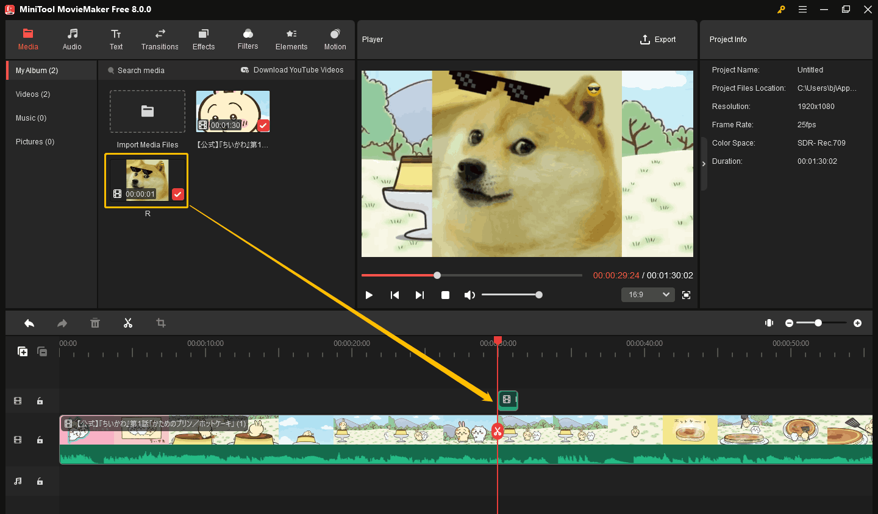Image resolution: width=878 pixels, height=514 pixels.
Task: Skip to previous frame
Action: click(x=394, y=295)
